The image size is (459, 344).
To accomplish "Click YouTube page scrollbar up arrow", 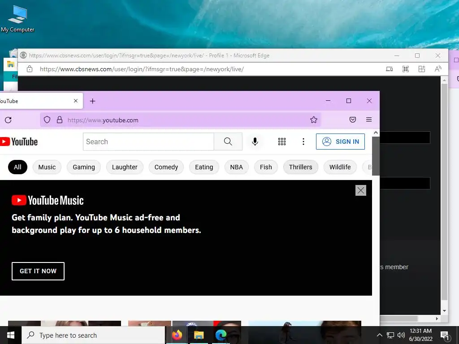I will click(x=376, y=133).
